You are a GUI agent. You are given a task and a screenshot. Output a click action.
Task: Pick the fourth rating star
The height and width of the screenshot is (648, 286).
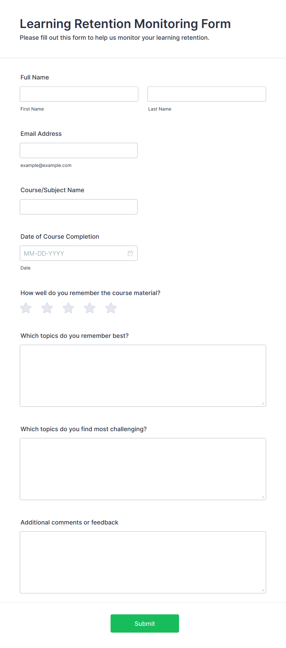click(89, 308)
